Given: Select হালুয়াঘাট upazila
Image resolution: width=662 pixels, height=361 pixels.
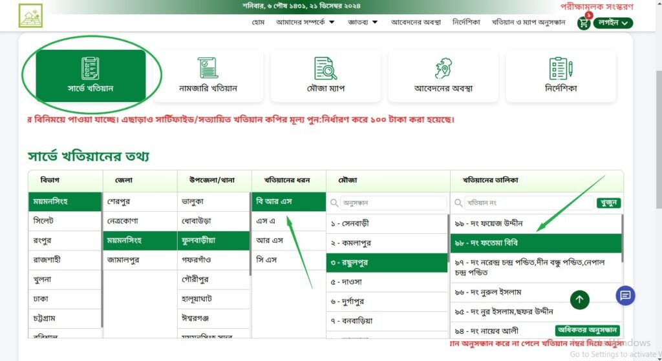Looking at the screenshot, I should (x=213, y=299).
